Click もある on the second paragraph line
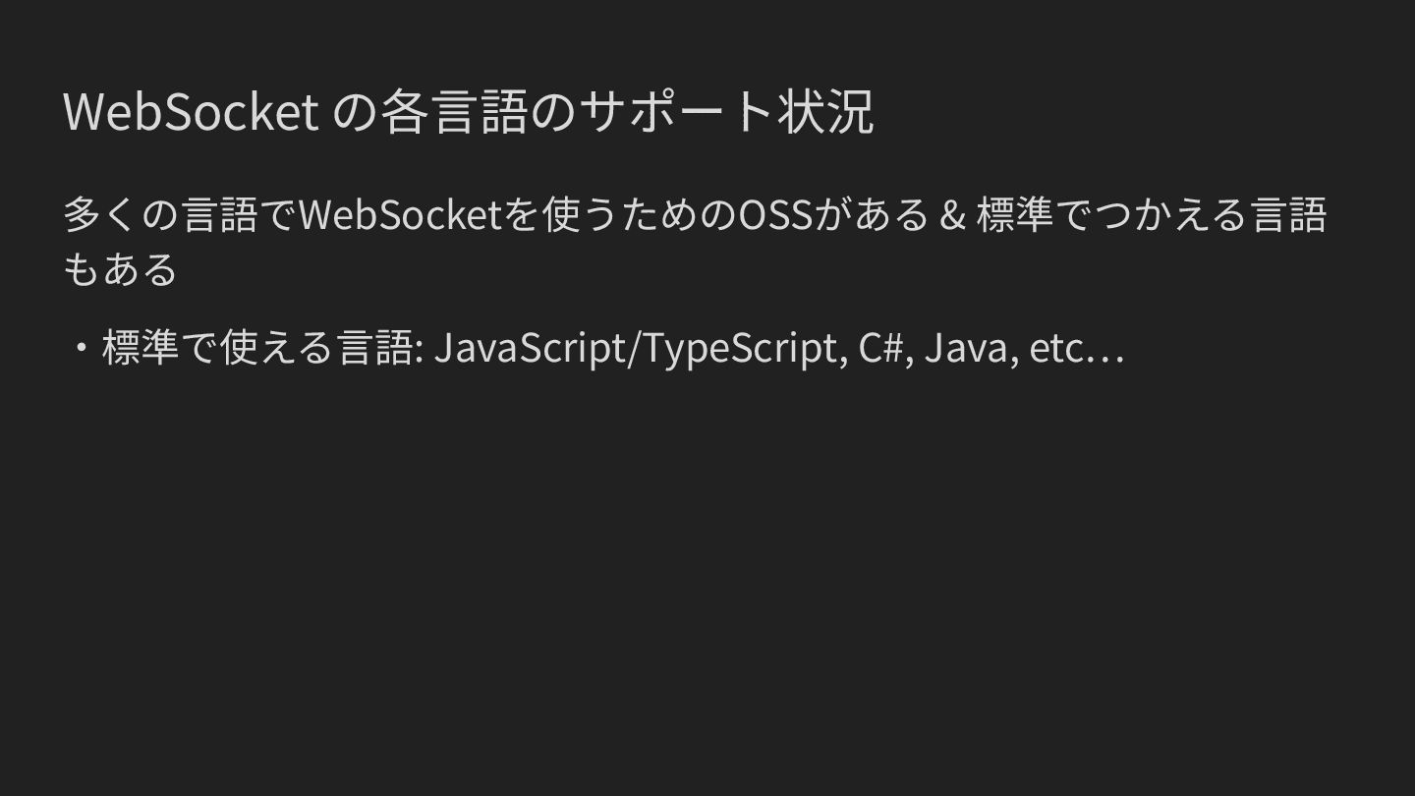Screen dimensions: 1415x796 (x=120, y=269)
